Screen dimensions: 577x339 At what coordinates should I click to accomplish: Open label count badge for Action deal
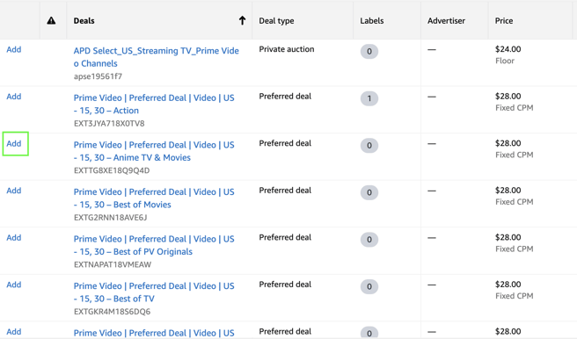[x=369, y=98]
